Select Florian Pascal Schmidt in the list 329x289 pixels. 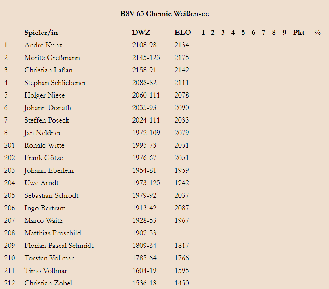tap(59, 246)
